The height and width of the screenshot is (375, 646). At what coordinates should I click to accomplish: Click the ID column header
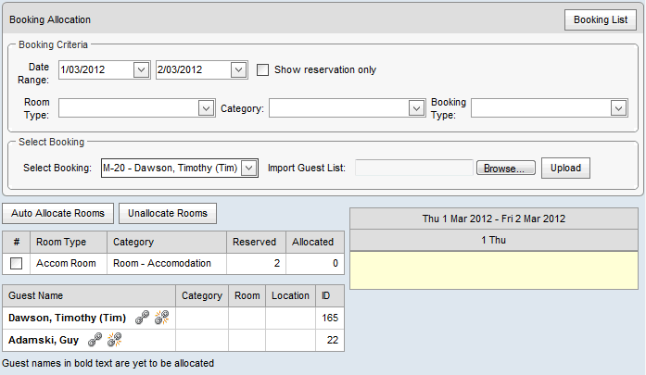pyautogui.click(x=330, y=295)
